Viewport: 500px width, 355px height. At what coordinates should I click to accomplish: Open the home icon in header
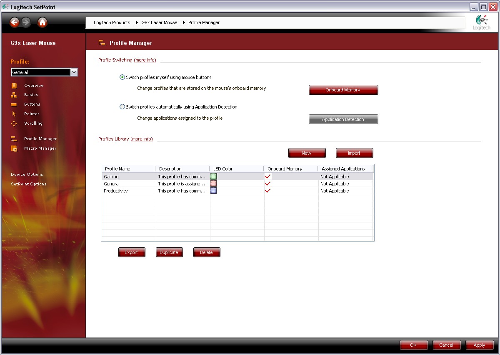42,22
